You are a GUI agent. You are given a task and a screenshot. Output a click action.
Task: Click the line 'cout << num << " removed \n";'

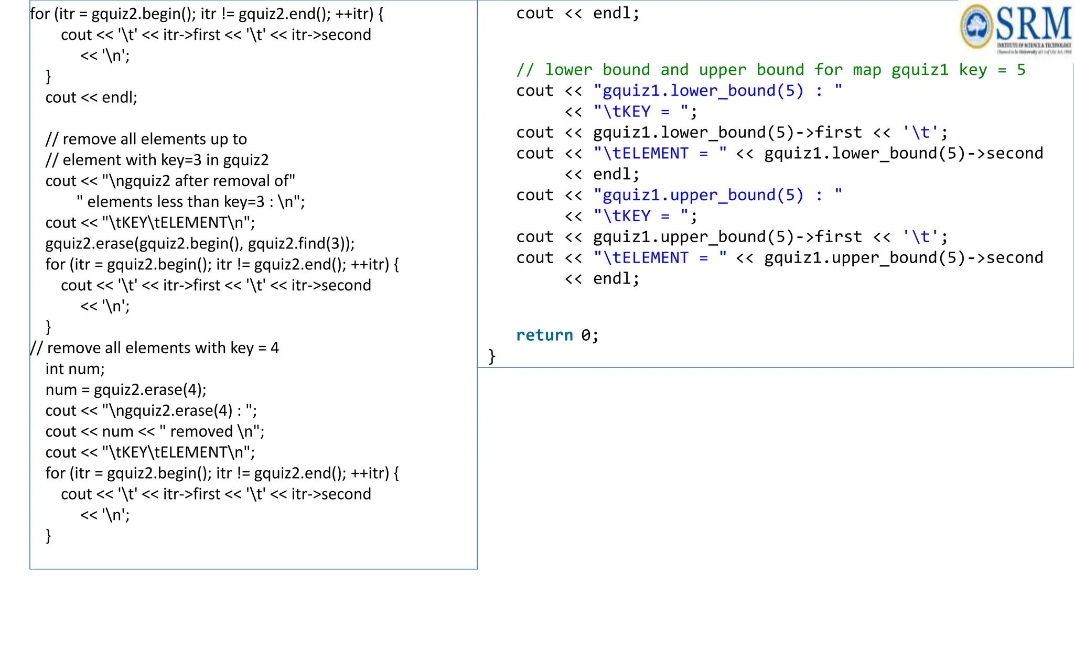click(x=155, y=432)
